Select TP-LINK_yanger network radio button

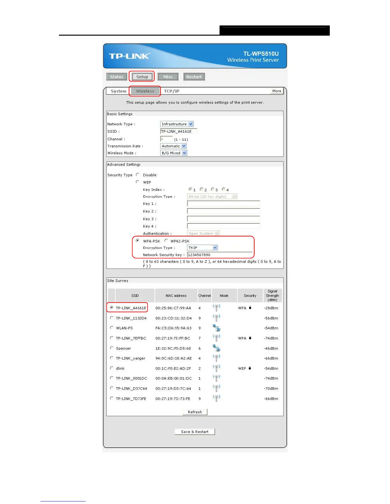(112, 358)
